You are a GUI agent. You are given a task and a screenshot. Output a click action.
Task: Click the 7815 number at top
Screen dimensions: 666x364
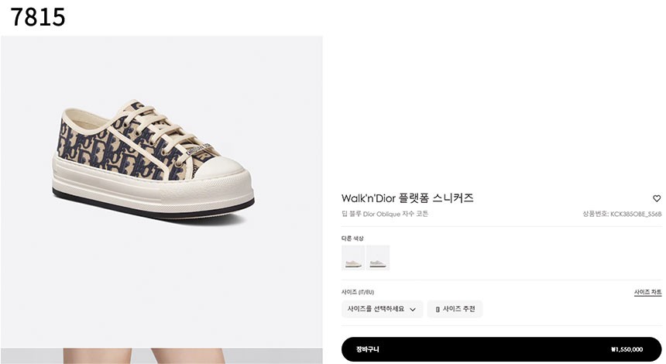click(x=37, y=17)
